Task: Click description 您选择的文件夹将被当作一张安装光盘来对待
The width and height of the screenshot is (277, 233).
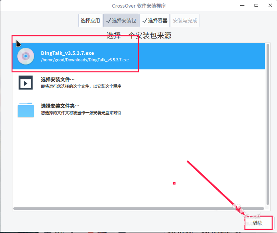Action: (x=81, y=113)
